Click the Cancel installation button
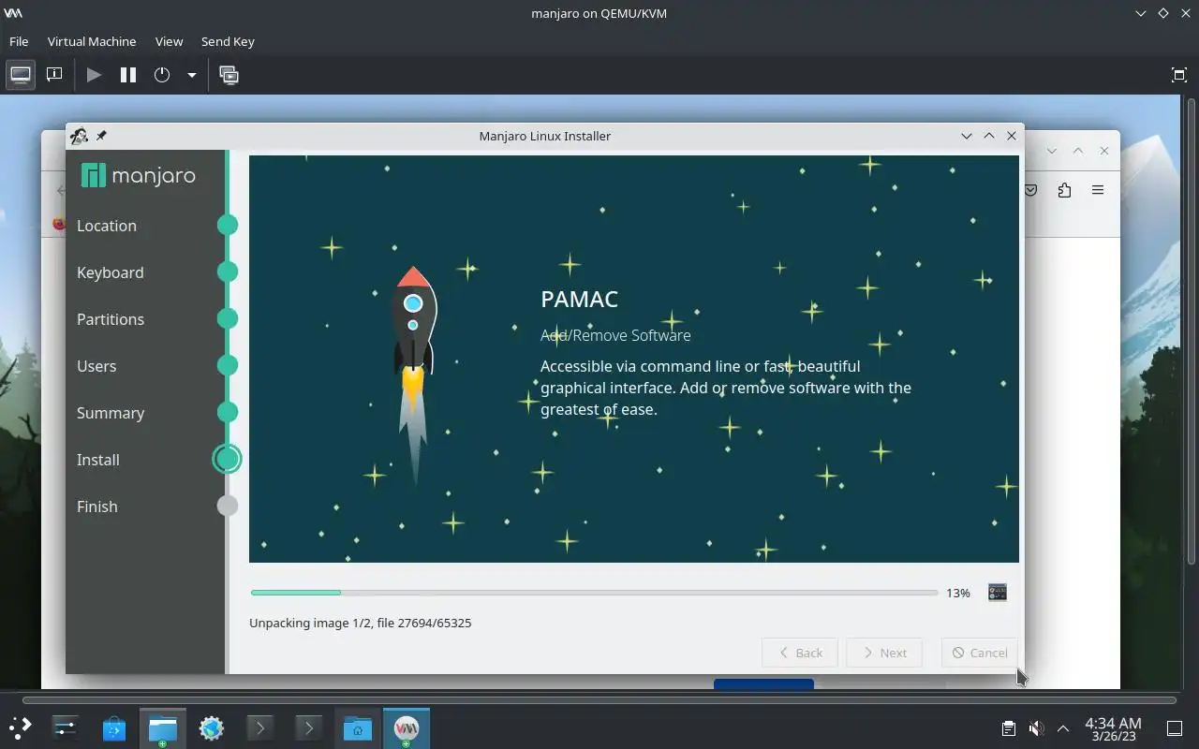This screenshot has height=749, width=1199. click(979, 653)
